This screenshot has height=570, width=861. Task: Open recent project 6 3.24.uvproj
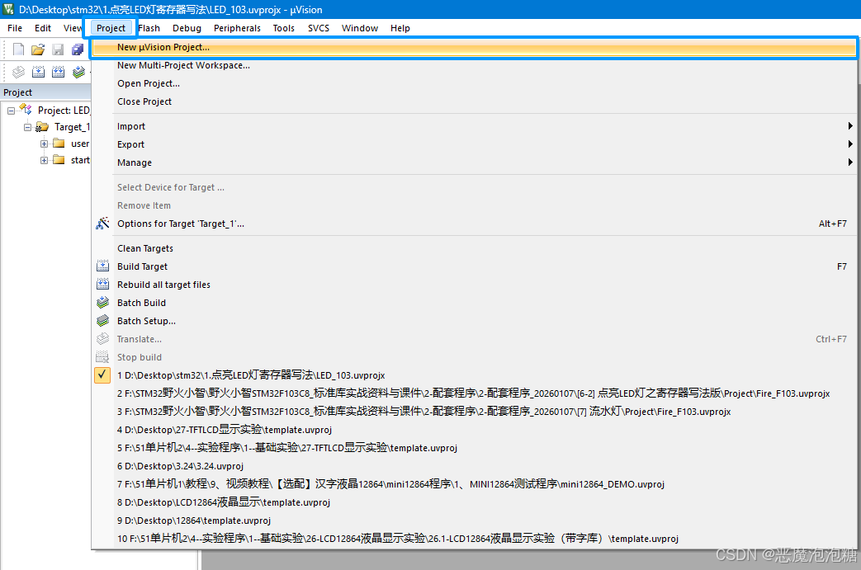coord(474,466)
